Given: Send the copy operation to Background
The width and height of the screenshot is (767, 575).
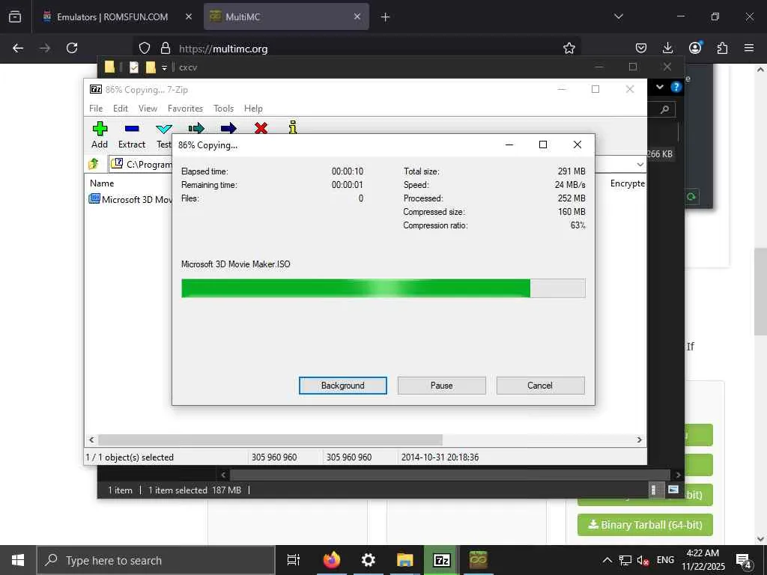Looking at the screenshot, I should 343,386.
